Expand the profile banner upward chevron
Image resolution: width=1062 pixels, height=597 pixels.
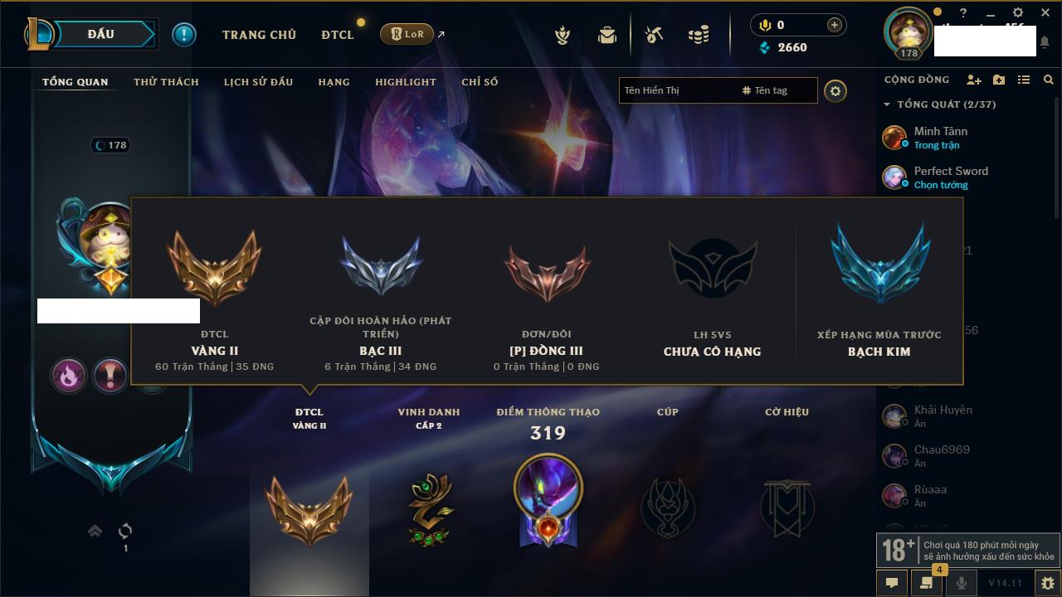point(95,531)
